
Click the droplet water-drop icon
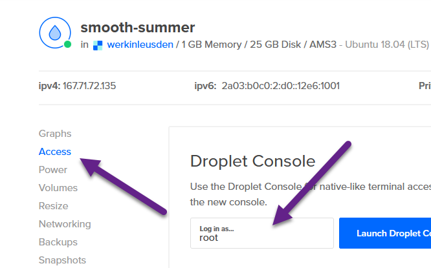point(54,33)
